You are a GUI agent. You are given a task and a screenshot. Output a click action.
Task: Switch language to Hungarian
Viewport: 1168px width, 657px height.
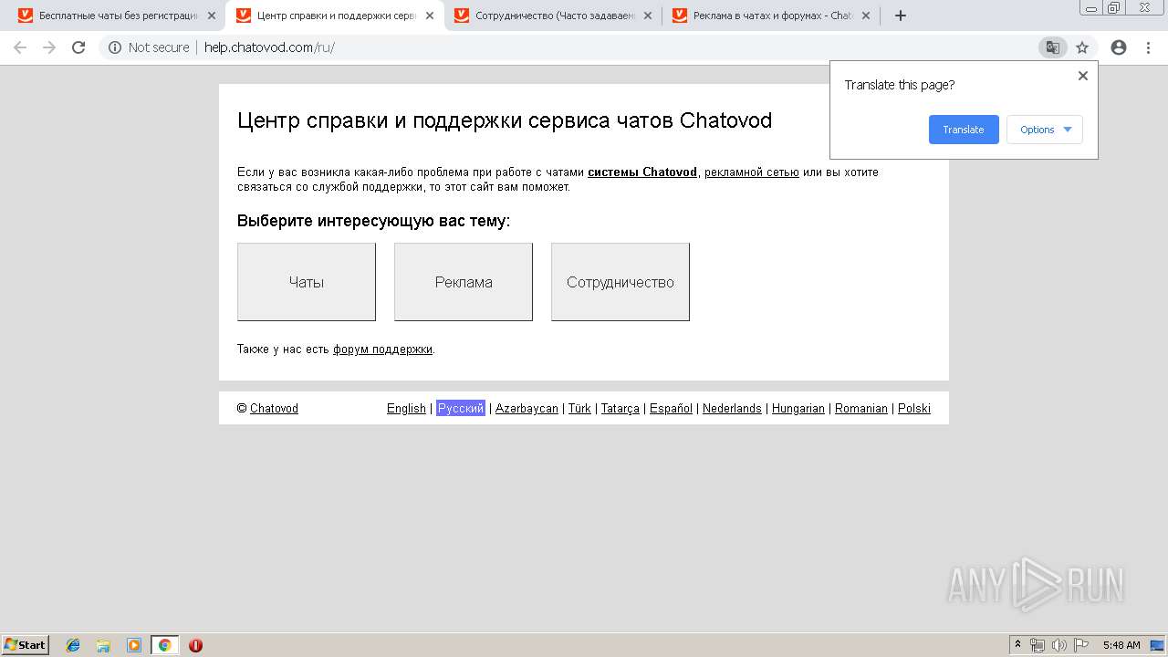[798, 408]
